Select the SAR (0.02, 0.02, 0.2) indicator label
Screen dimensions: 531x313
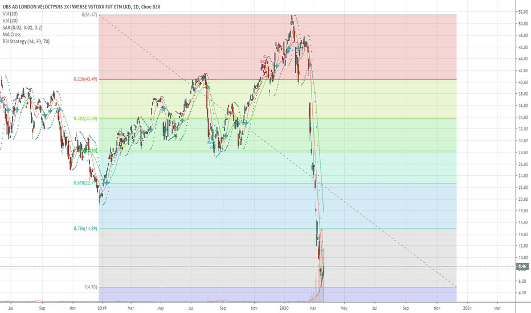[22, 27]
